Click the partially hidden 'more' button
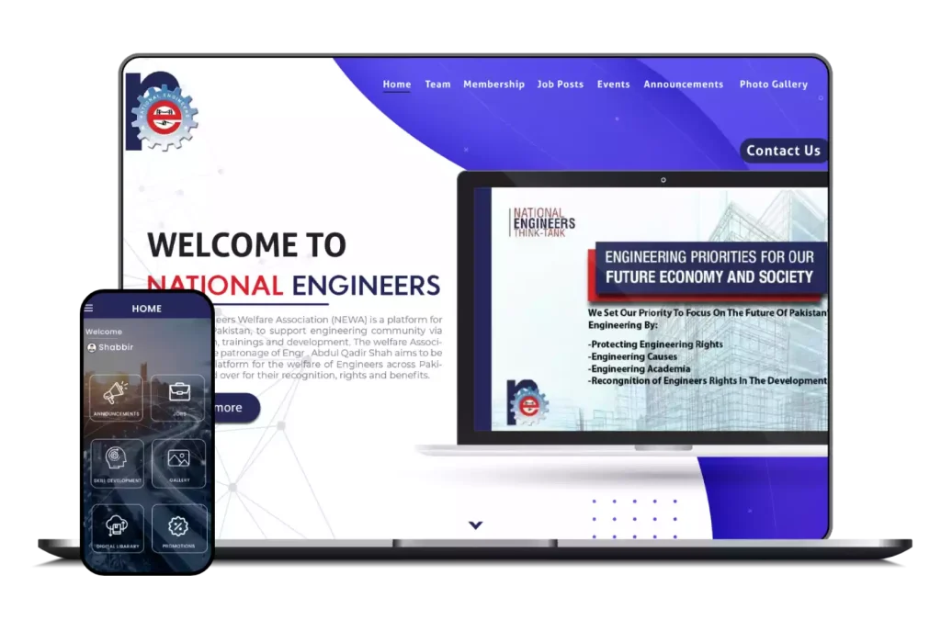This screenshot has width=941, height=620. (236, 408)
